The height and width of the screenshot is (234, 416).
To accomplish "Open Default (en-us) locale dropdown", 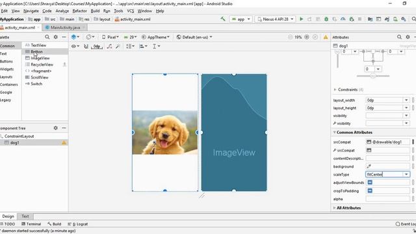I will 194,37.
